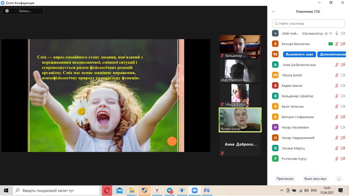Screen dimensions: 349x196
Task: Click the recording indicator icon beside Организатор
Action: pyautogui.click(x=331, y=33)
